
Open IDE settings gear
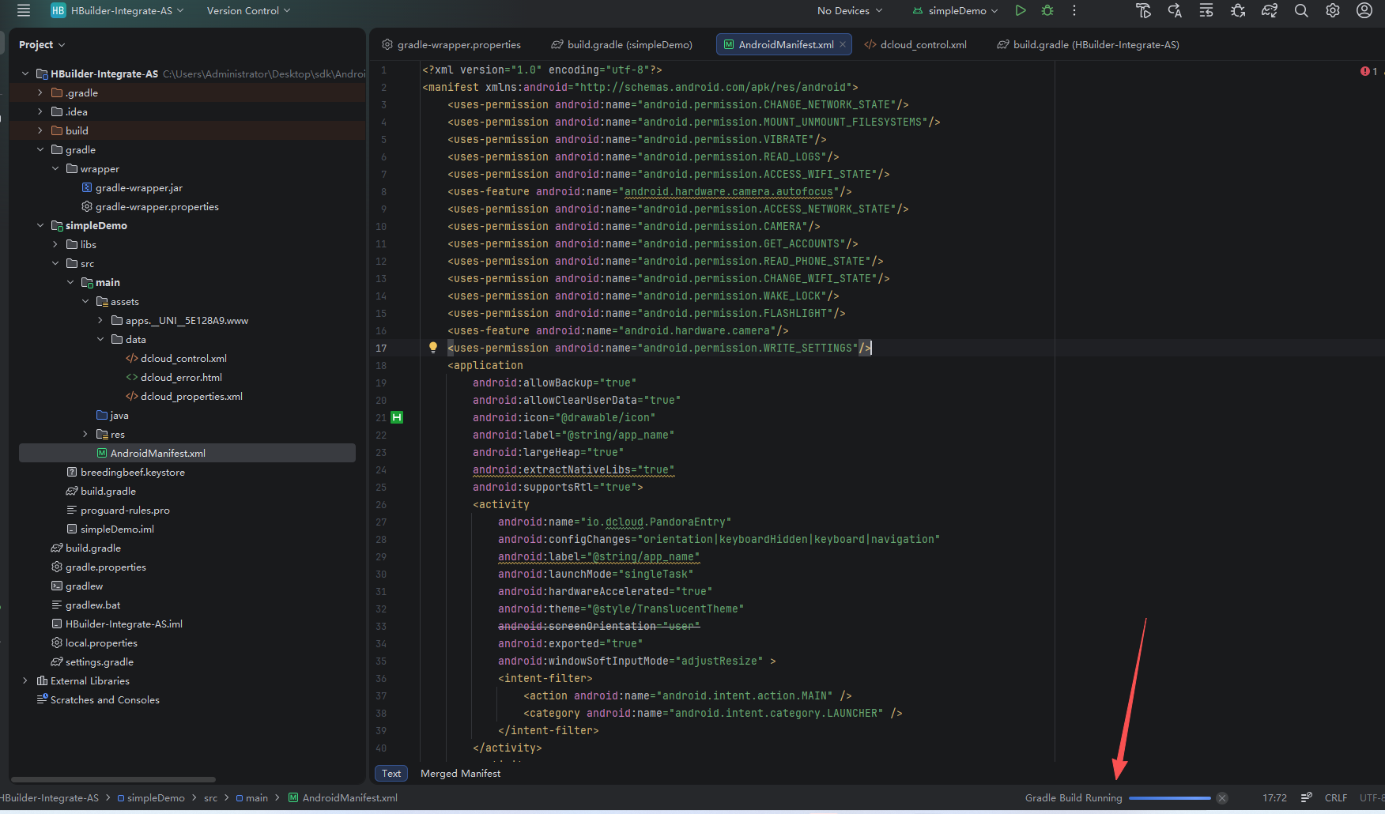1333,10
